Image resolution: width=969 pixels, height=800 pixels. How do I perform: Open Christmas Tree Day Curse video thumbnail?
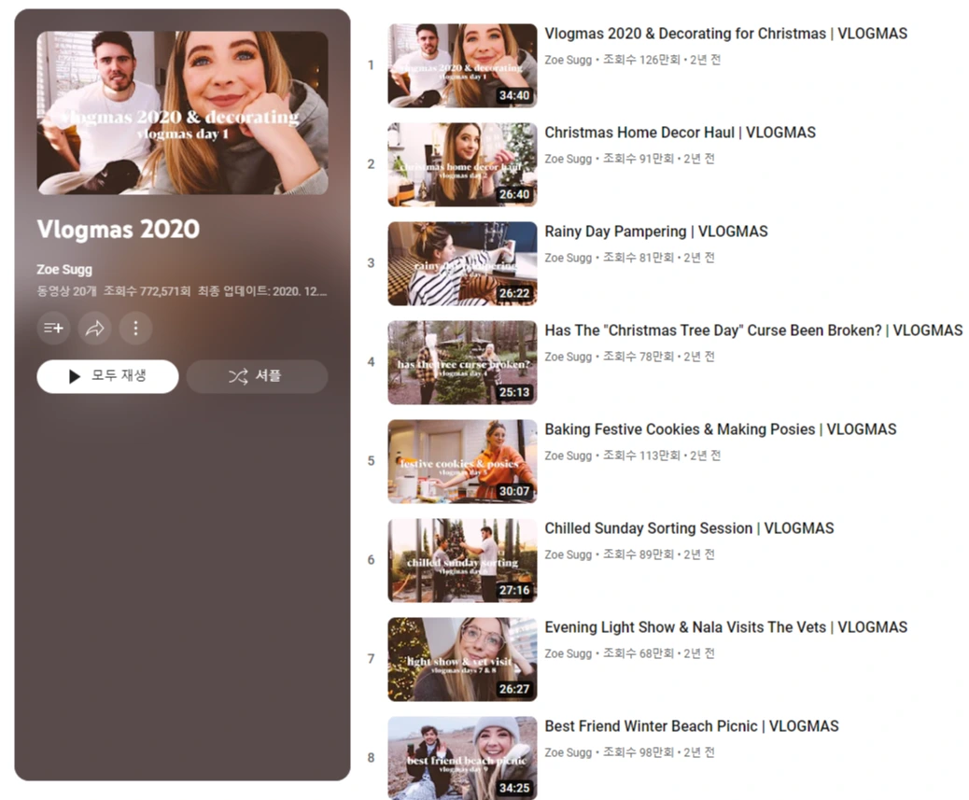tap(462, 362)
